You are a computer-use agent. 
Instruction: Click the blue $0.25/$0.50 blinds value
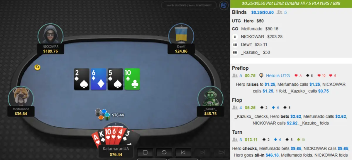point(262,13)
